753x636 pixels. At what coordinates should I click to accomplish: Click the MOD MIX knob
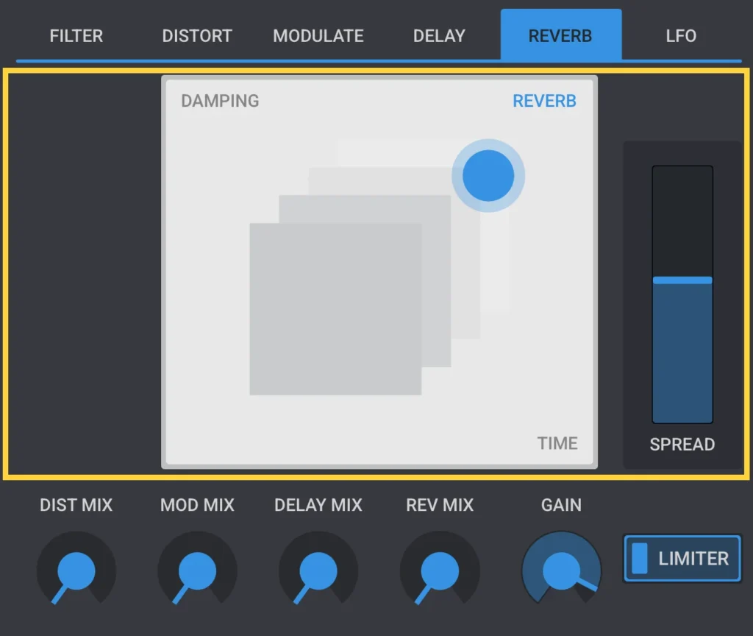click(x=197, y=569)
